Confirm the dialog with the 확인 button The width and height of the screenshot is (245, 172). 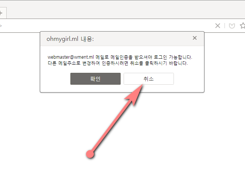[x=95, y=79]
